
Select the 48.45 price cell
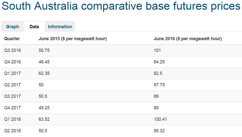coord(44,62)
